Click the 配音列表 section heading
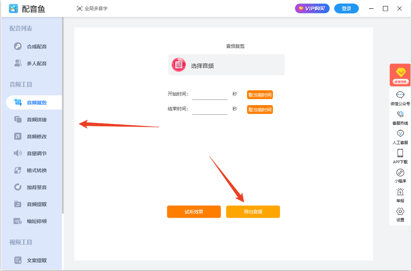 tap(21, 28)
